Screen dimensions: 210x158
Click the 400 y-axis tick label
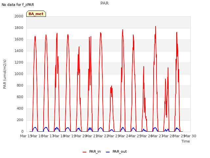(x=20, y=108)
